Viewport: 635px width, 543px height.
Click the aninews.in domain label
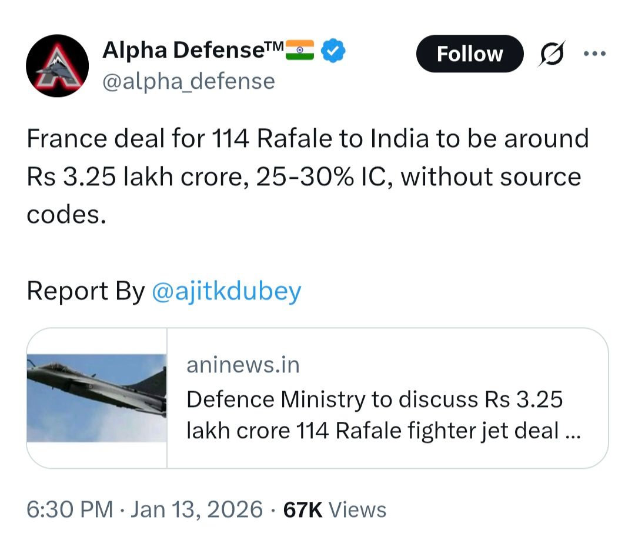tap(243, 365)
